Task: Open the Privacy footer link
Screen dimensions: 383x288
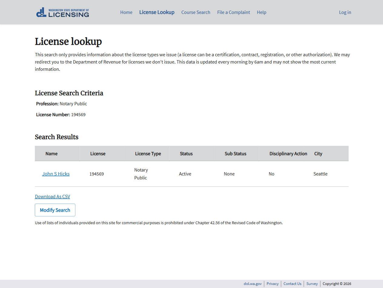Action: point(272,284)
